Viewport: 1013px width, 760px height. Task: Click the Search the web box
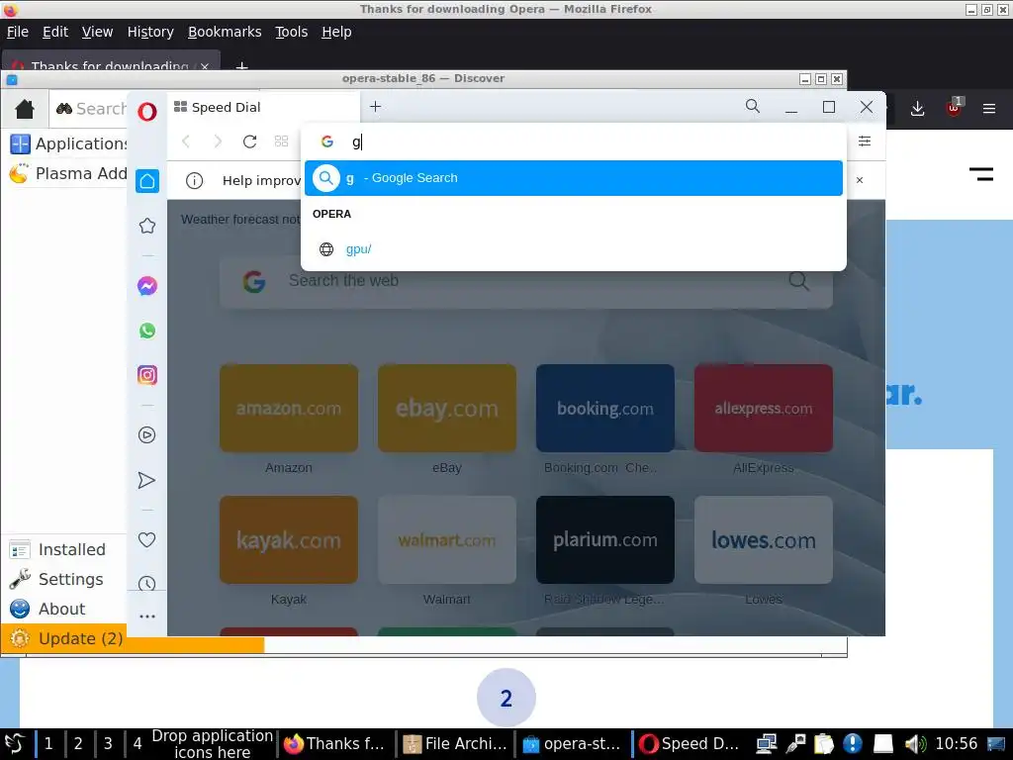point(526,282)
